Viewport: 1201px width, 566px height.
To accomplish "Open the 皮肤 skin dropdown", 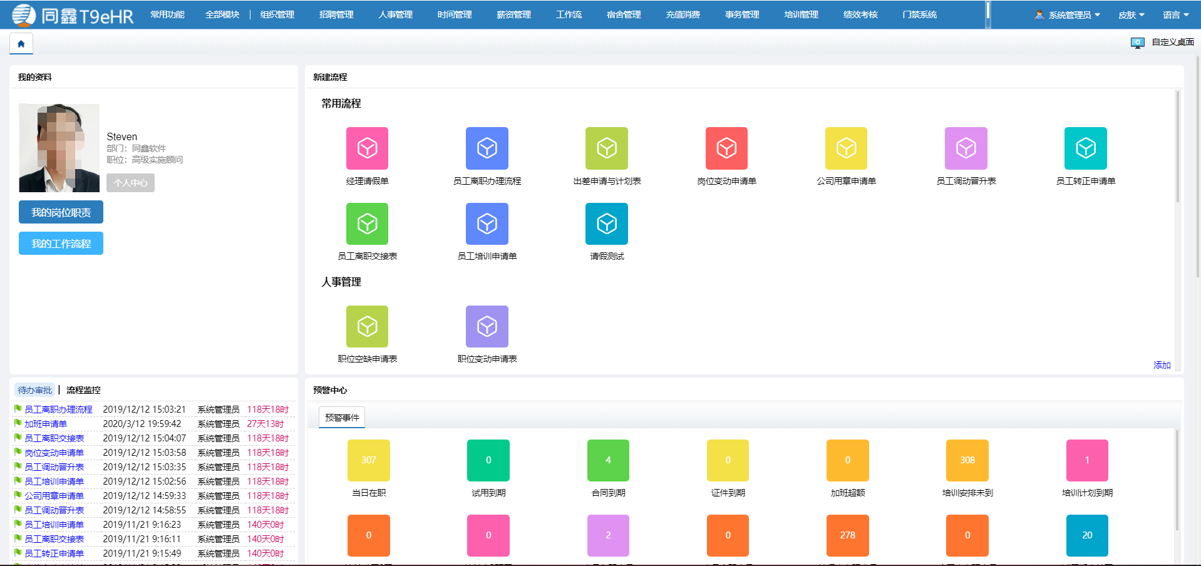I will [1131, 15].
